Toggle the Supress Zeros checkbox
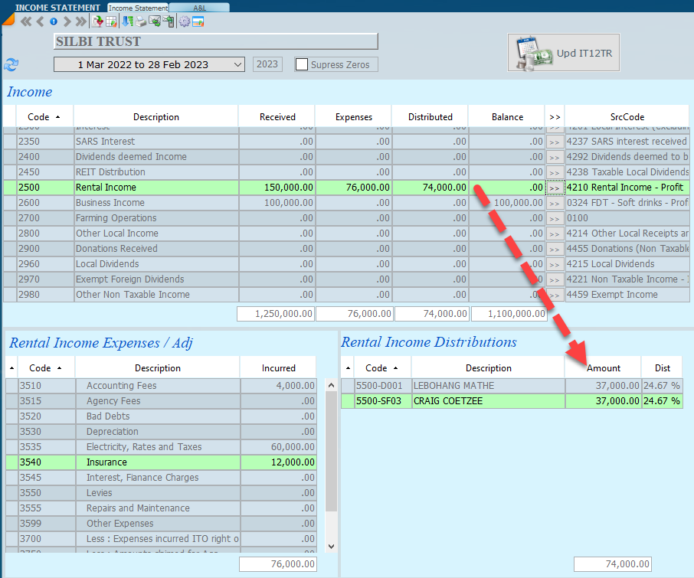 302,65
